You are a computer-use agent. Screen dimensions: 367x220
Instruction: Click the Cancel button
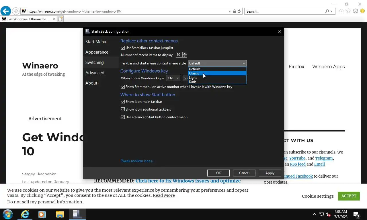click(x=244, y=173)
